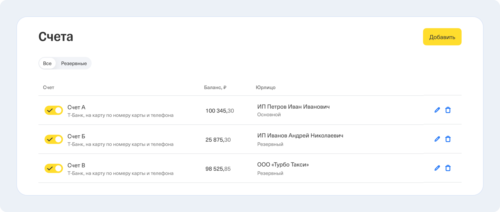Click the ИП Петров Иван Иванович entry
This screenshot has width=500, height=212.
click(x=293, y=107)
